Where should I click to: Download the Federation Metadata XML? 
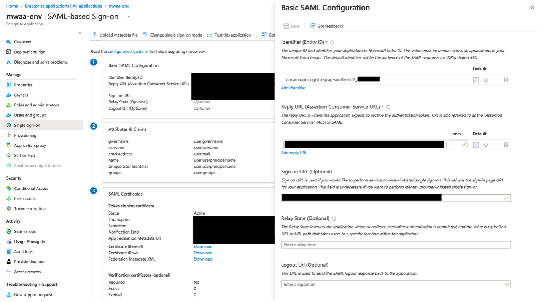[x=203, y=259]
